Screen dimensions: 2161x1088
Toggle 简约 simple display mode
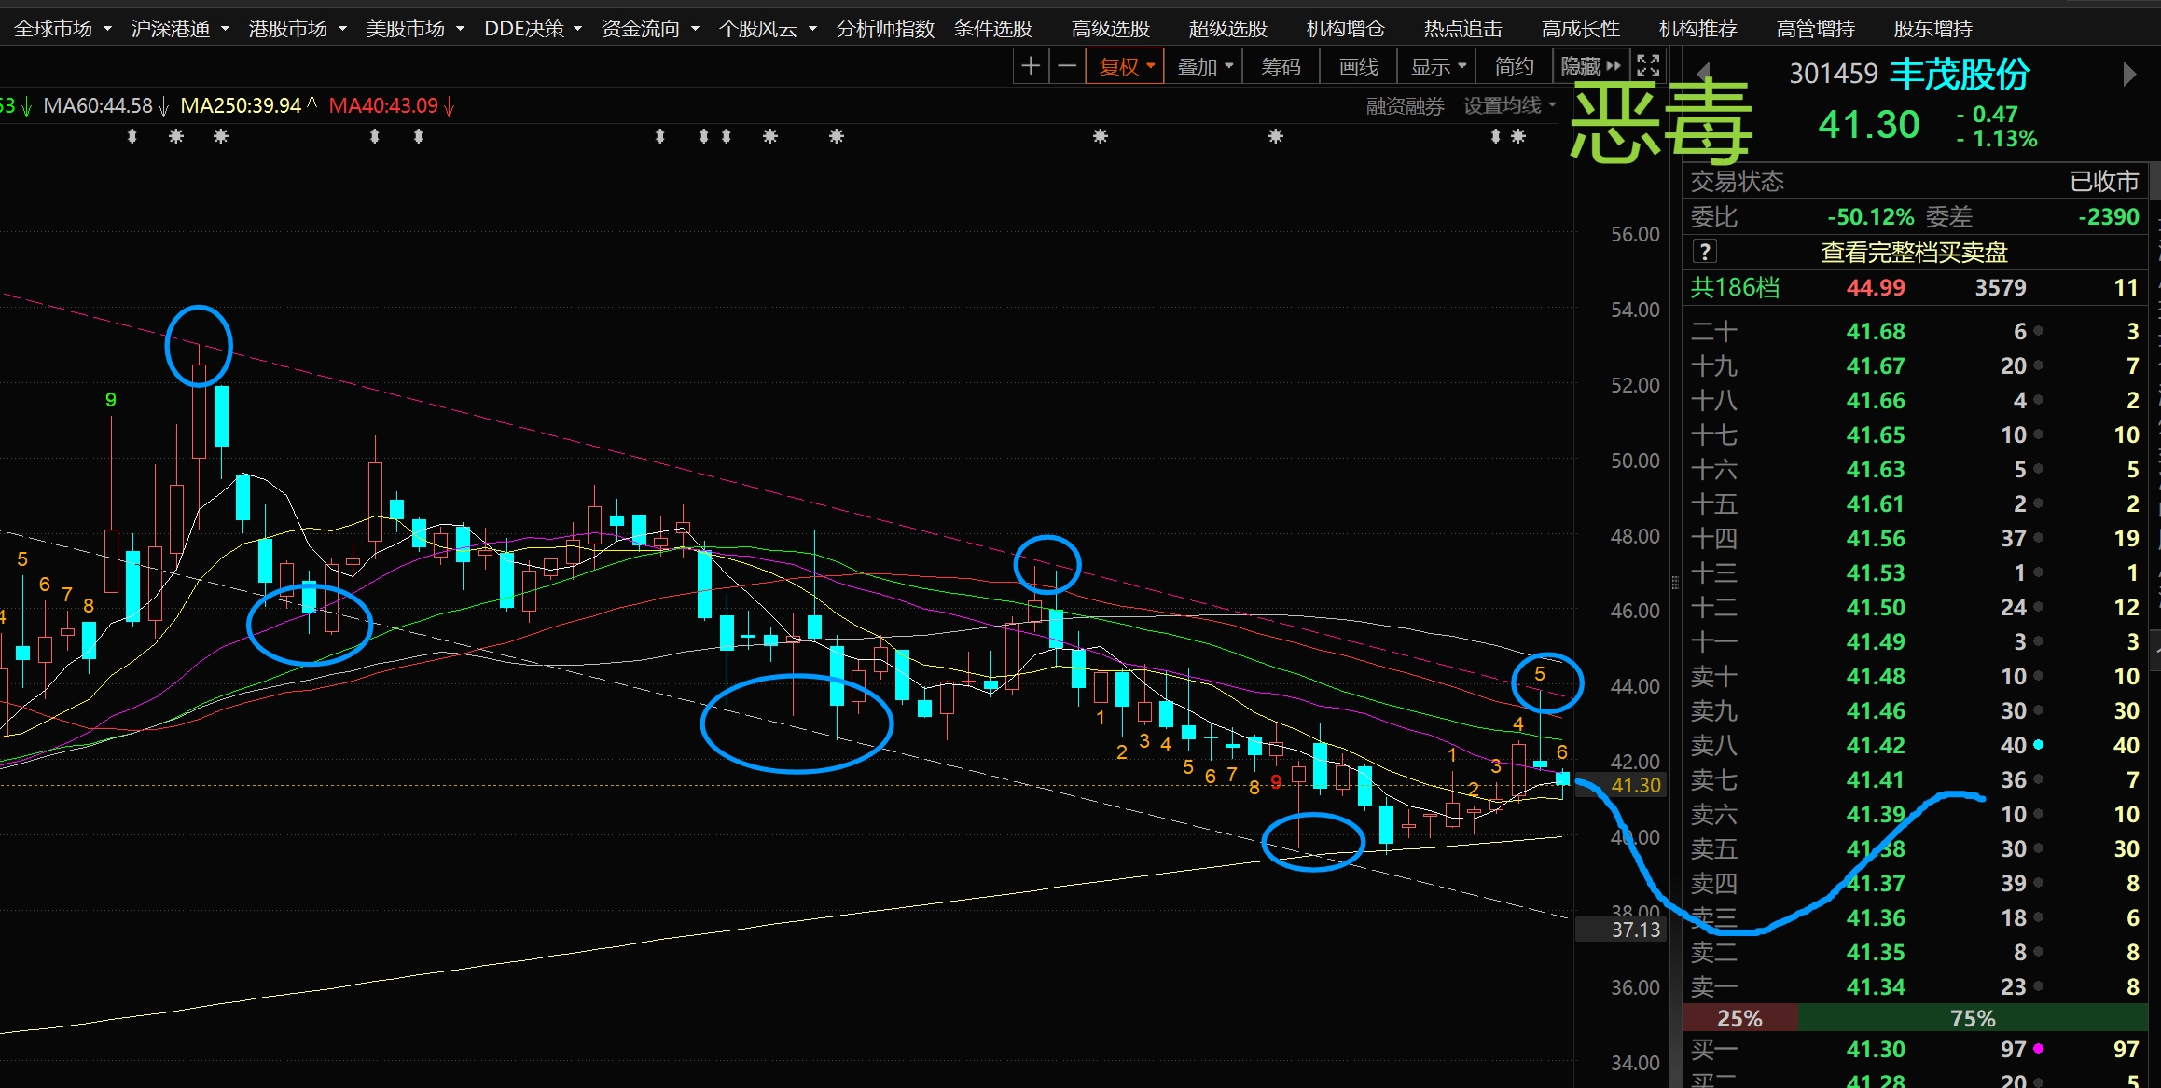(1514, 66)
